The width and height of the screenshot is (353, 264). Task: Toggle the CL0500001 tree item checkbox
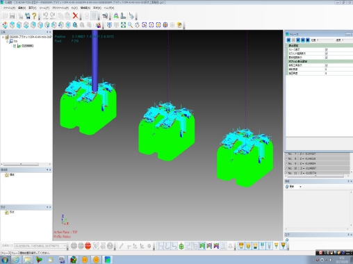[x=15, y=46]
